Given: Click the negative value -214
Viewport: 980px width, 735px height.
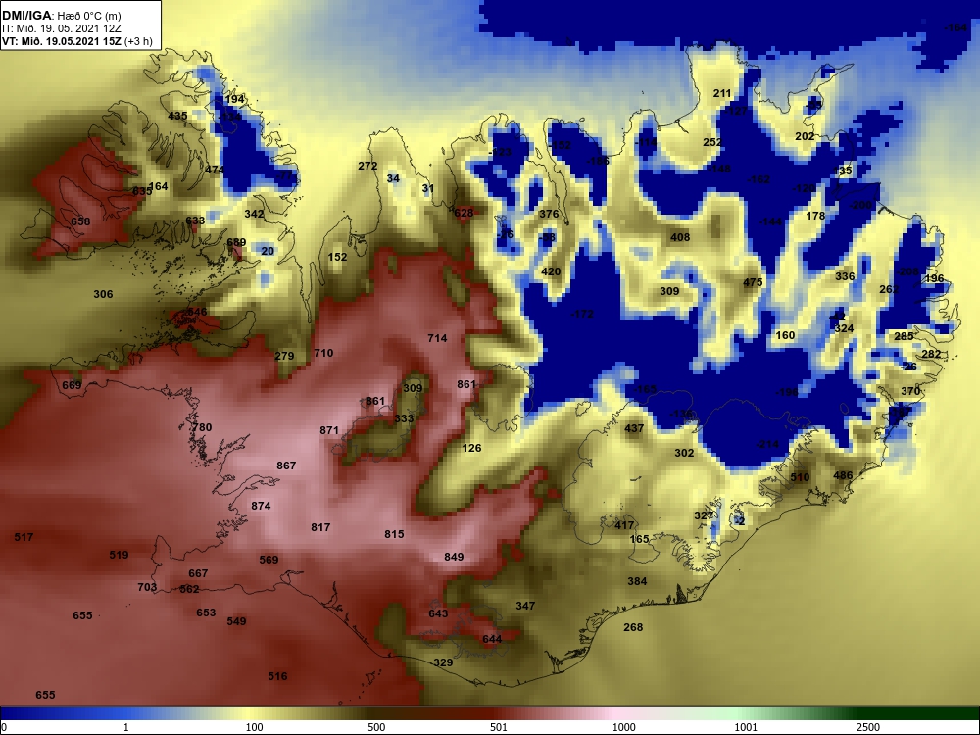Looking at the screenshot, I should (x=767, y=444).
